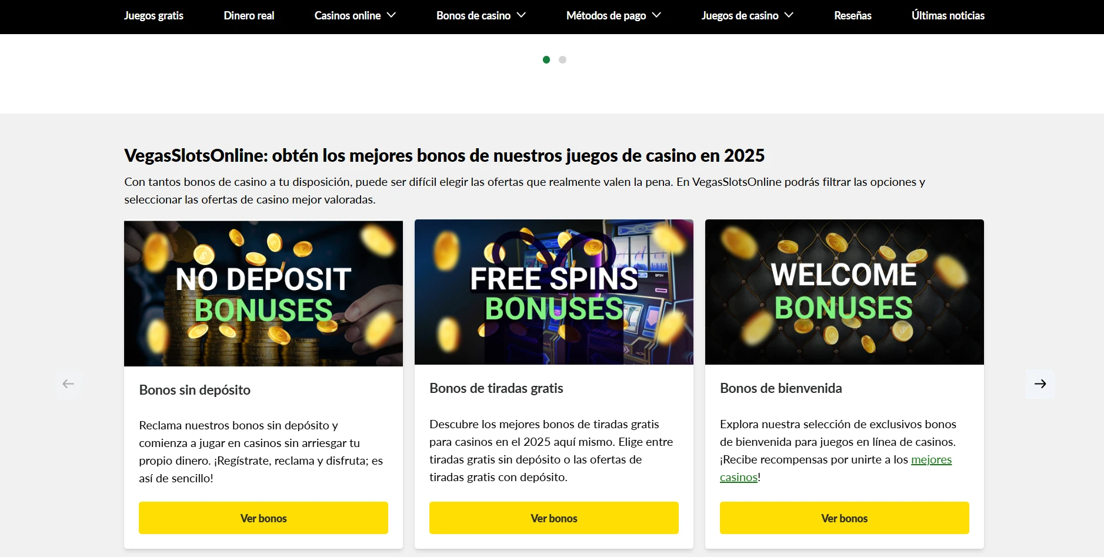This screenshot has width=1104, height=557.
Task: Click the Welcome Bonuses image
Action: pyautogui.click(x=845, y=292)
